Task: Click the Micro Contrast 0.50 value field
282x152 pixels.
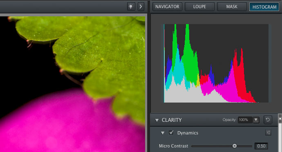Action: (x=261, y=146)
